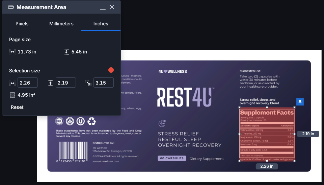Viewport: 324px width, 185px height.
Task: Click the red dot color swatch
Action: pyautogui.click(x=111, y=70)
